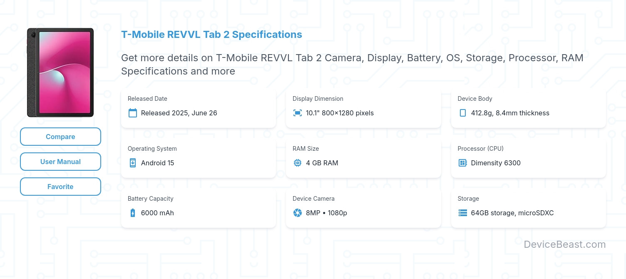Click the processor CPU icon next to Dimensity 6300

(462, 163)
